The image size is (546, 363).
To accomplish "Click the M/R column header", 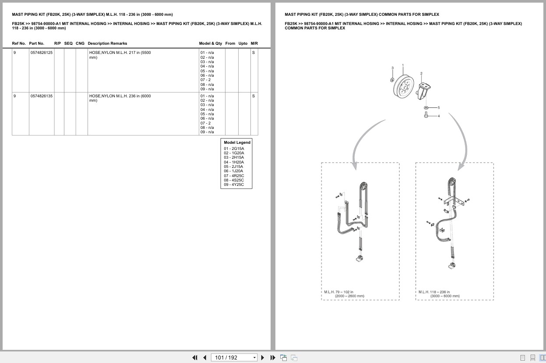I will (x=254, y=43).
